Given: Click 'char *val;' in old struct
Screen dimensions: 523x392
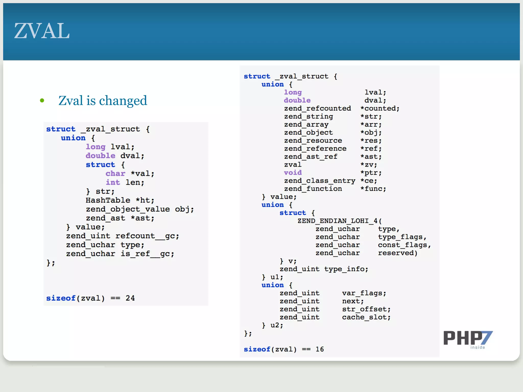Looking at the screenshot, I should tap(130, 174).
